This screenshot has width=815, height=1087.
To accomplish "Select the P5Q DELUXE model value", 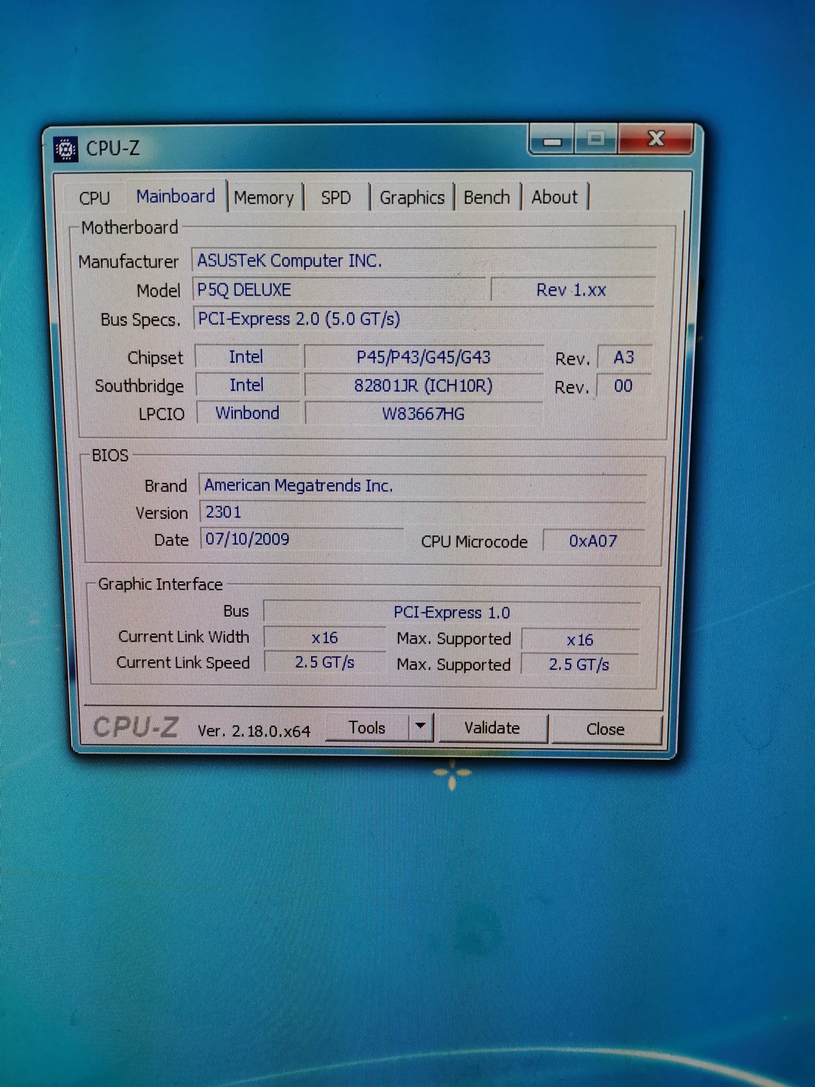I will 339,290.
